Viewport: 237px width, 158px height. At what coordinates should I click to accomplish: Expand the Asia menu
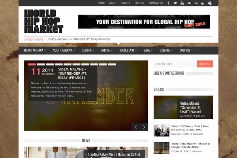tap(148, 50)
